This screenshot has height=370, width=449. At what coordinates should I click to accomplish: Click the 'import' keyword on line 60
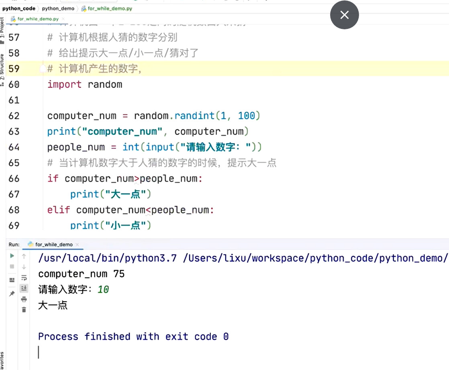tap(64, 85)
